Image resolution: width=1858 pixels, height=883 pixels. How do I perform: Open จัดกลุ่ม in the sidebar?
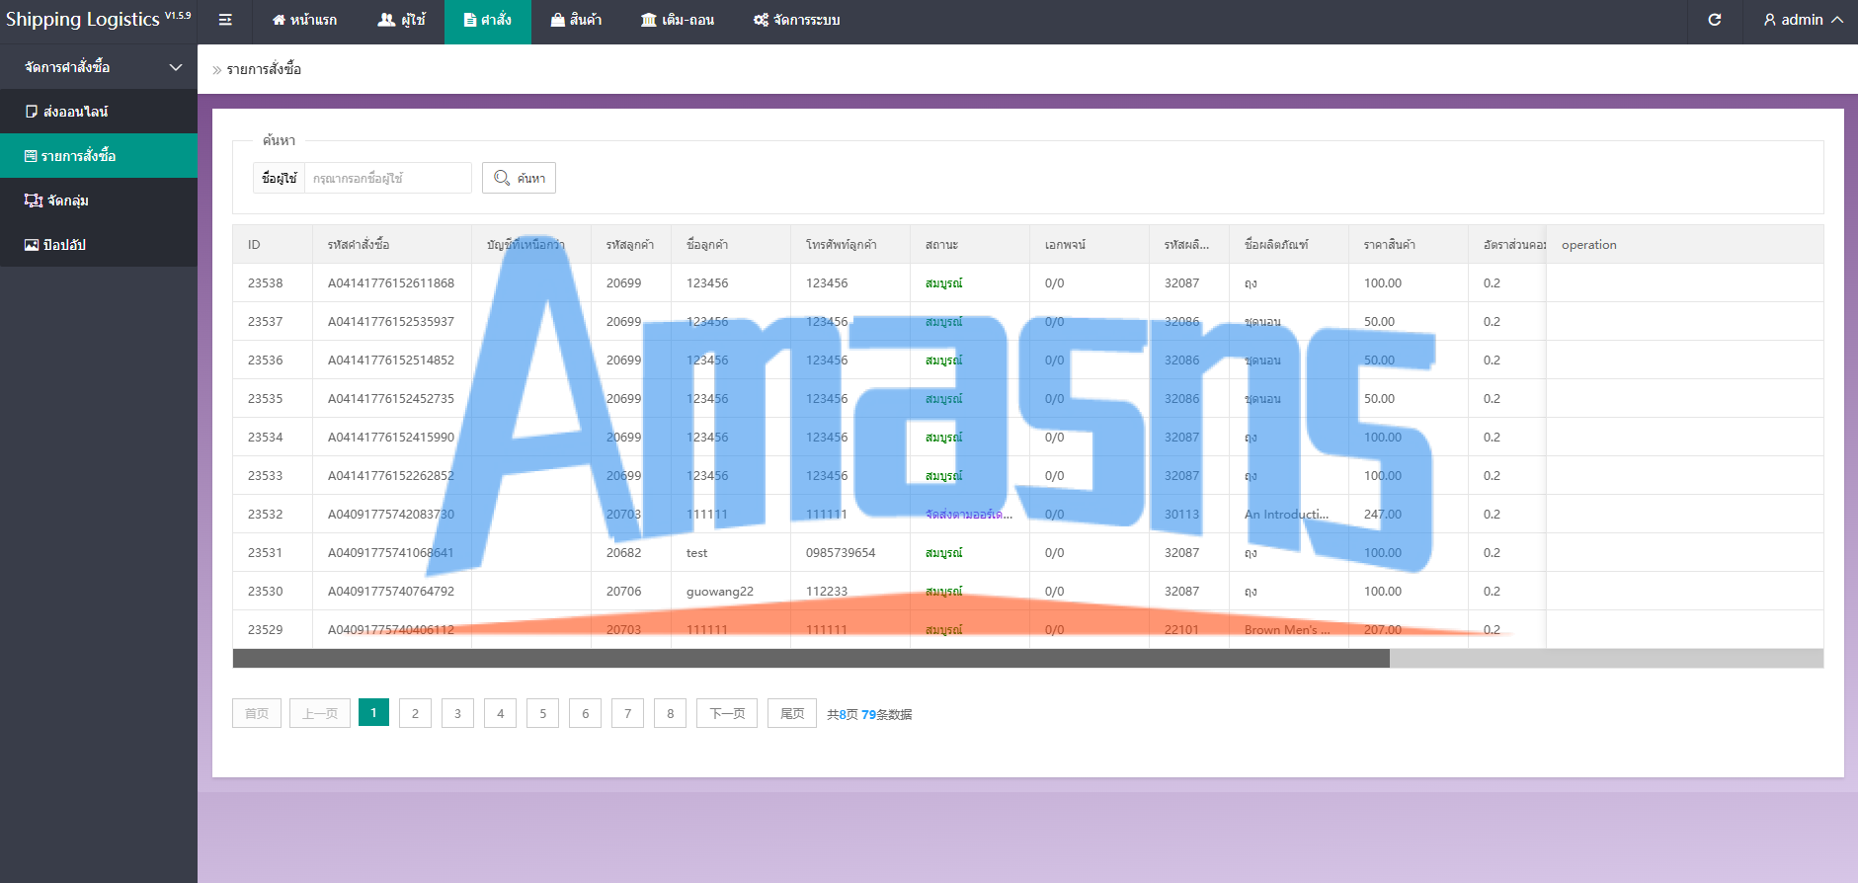(99, 201)
